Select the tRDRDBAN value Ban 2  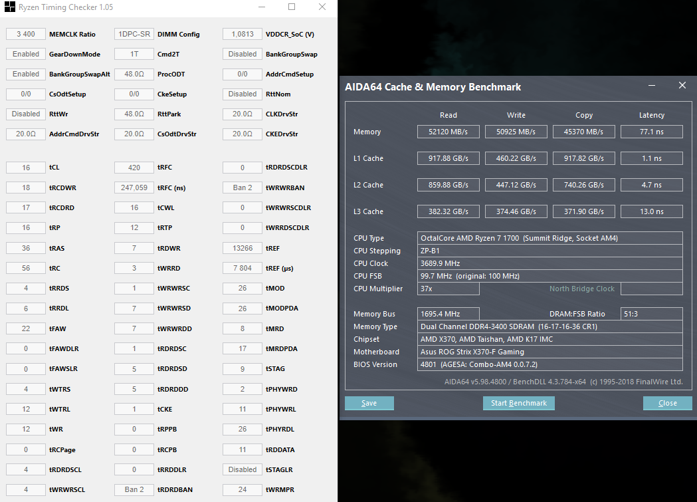click(134, 489)
